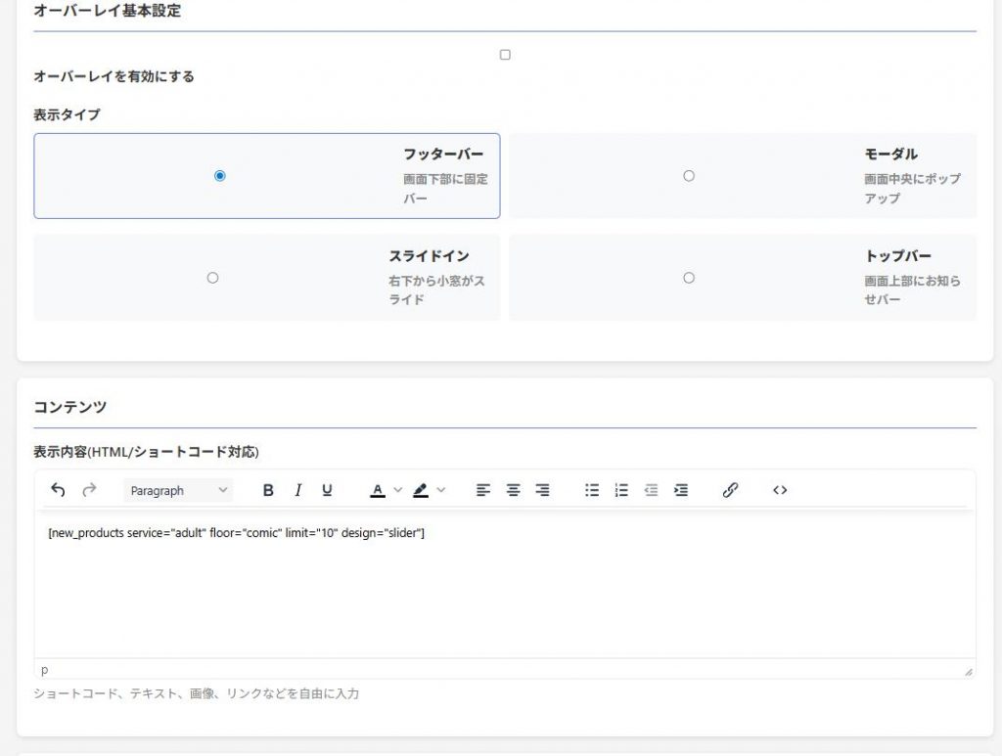Apply underline formatting in the editor
The image size is (1002, 756).
pos(327,490)
